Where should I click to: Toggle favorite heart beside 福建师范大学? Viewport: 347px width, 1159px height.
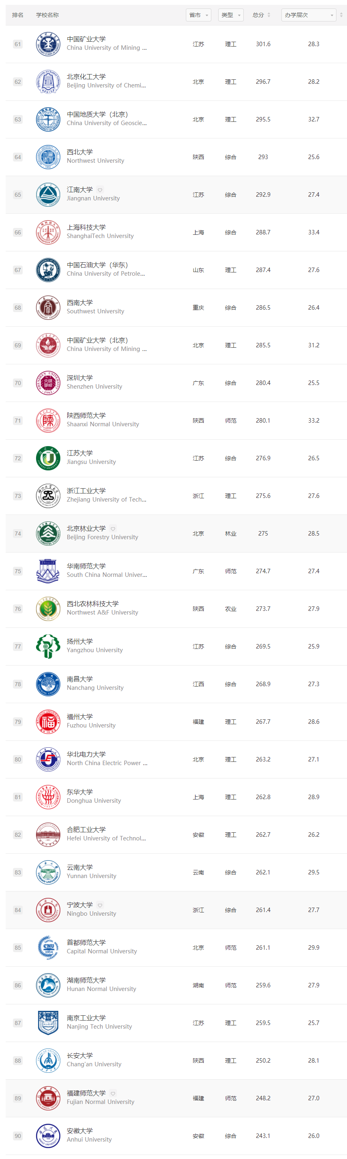[x=113, y=1093]
